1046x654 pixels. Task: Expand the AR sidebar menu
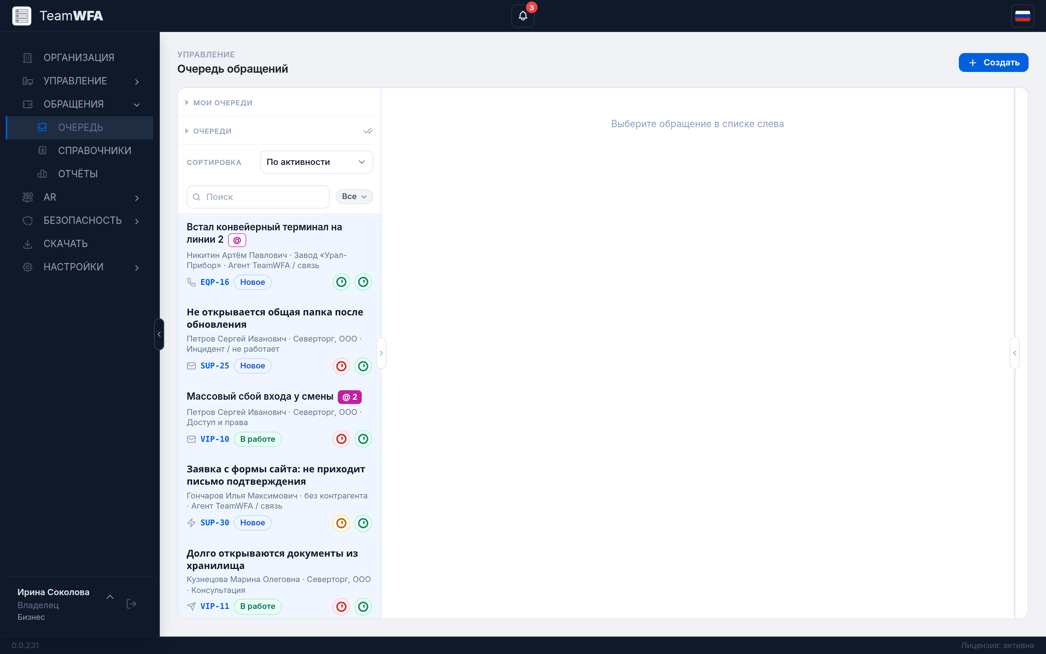(x=80, y=197)
